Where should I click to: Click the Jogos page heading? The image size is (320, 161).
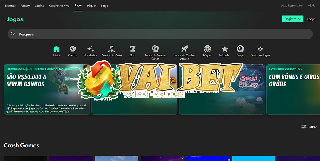click(15, 19)
